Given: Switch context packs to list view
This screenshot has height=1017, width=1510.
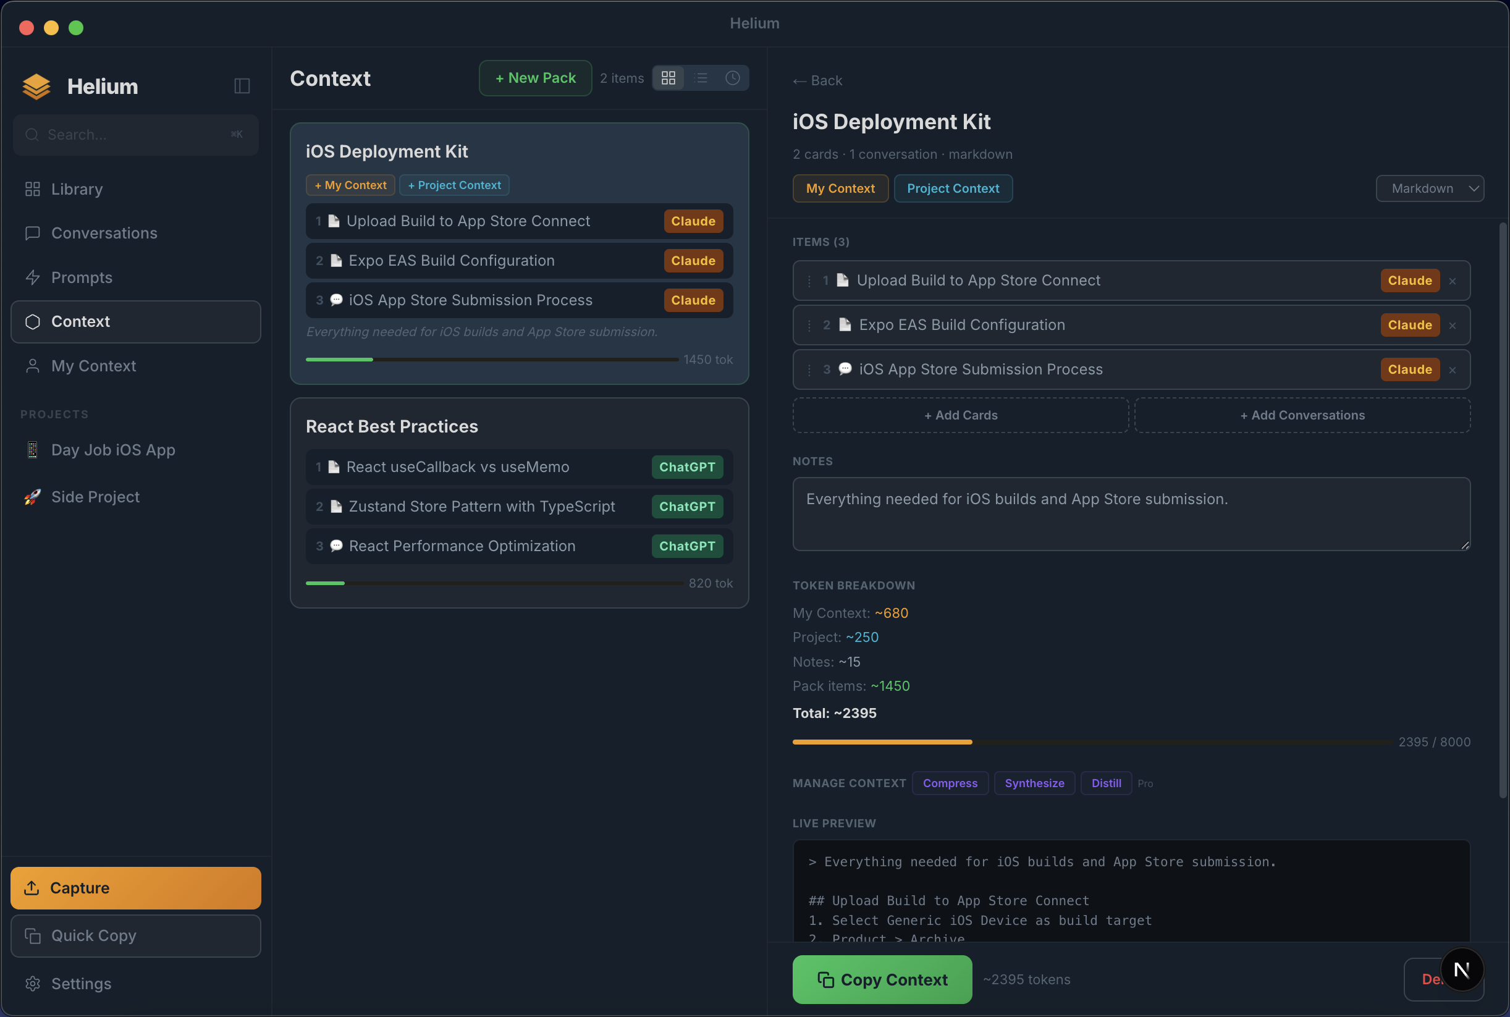Looking at the screenshot, I should [701, 78].
